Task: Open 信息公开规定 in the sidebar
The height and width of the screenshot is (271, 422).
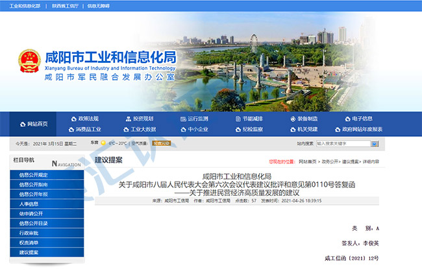Action: click(x=47, y=175)
